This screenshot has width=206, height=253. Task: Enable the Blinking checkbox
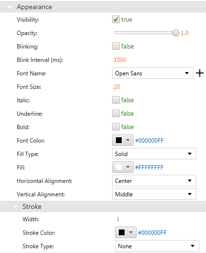pos(116,46)
